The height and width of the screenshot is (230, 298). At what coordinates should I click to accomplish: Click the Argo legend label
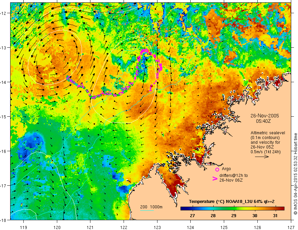[x=226, y=169]
